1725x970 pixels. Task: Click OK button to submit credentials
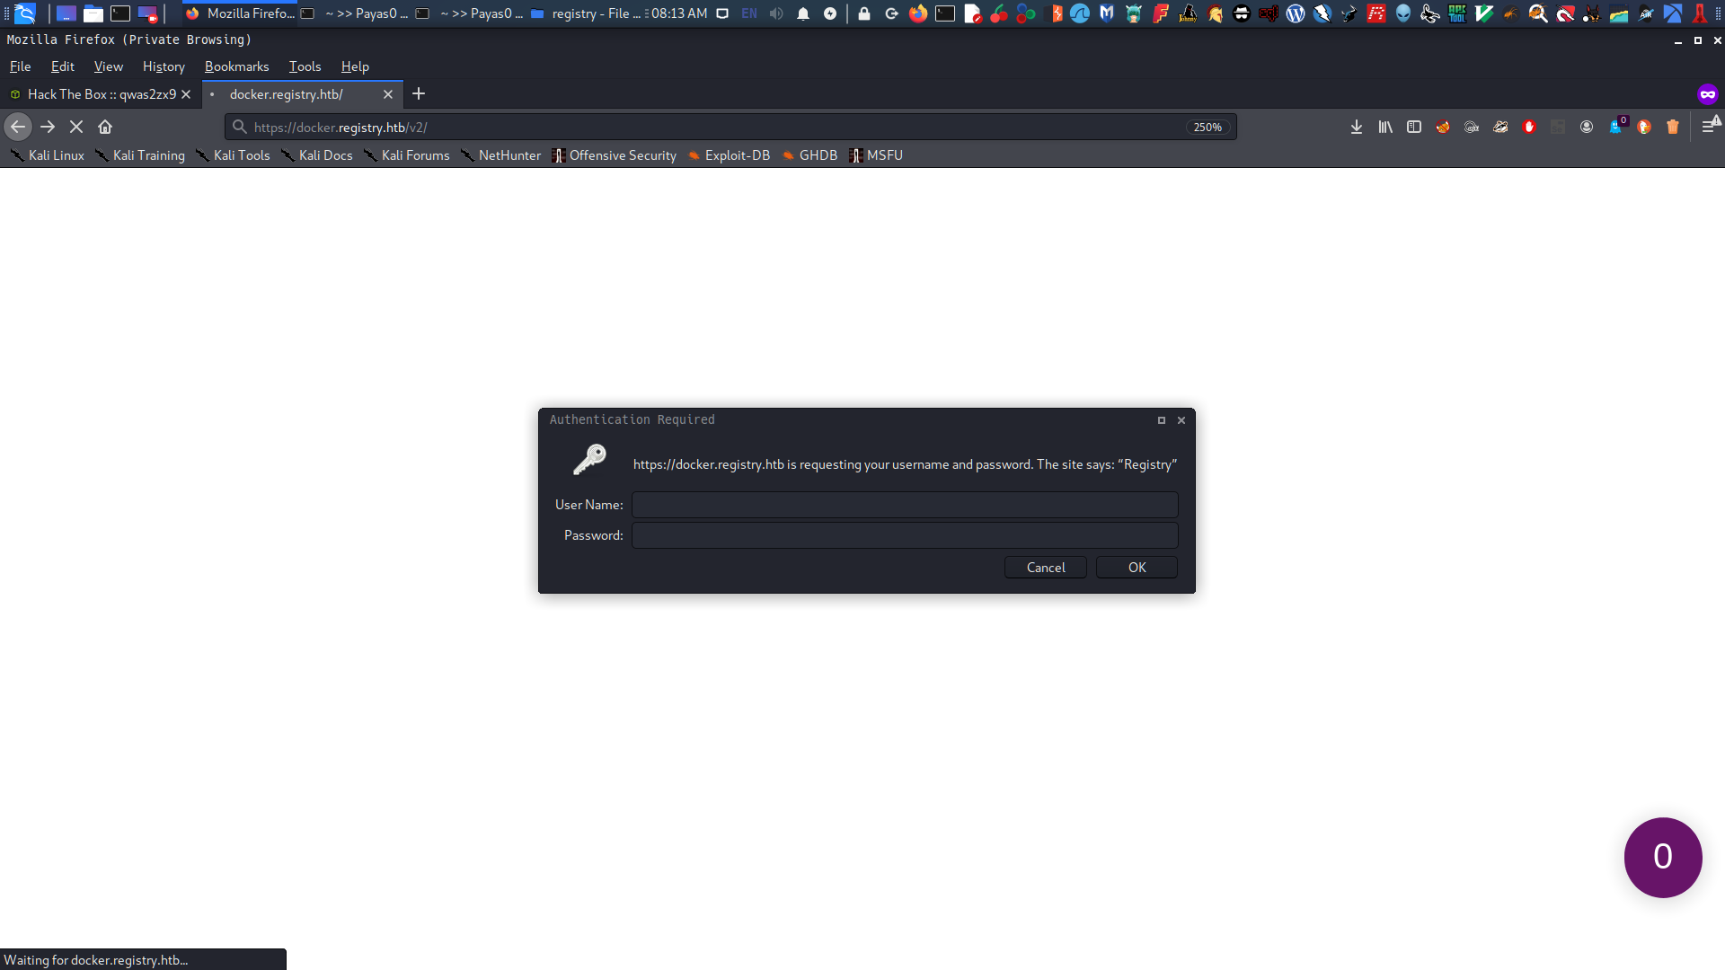coord(1135,568)
